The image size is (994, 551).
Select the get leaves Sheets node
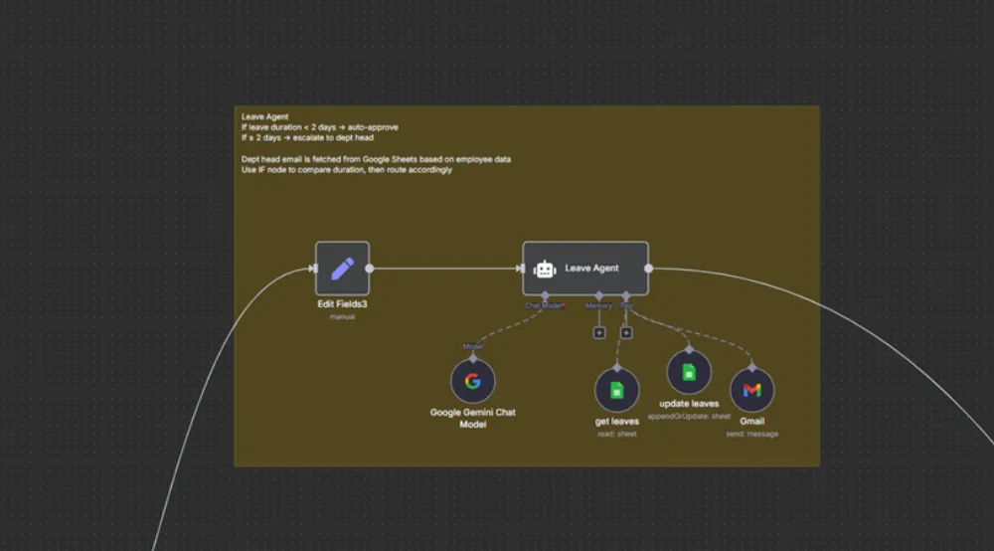[x=616, y=390]
